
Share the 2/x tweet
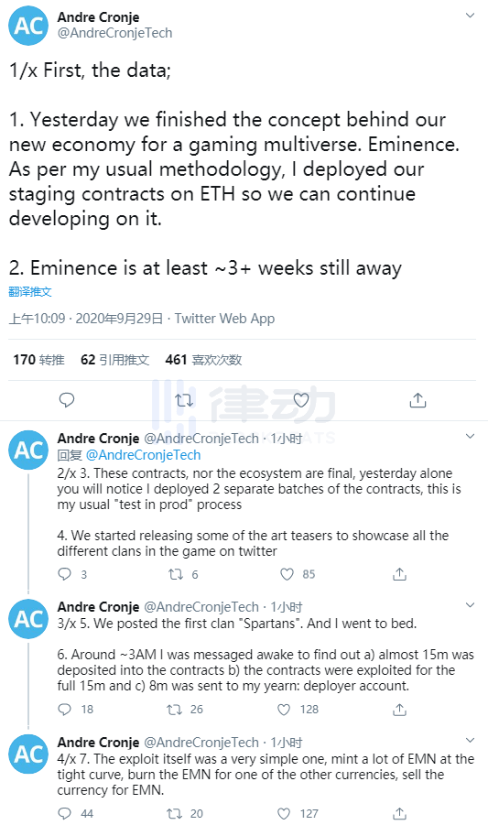pyautogui.click(x=400, y=574)
